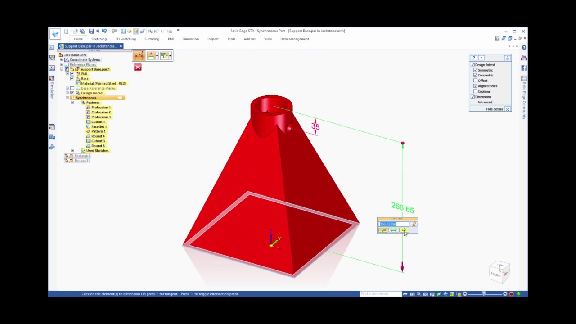Toggle the Dimensions checkbox
Screen dimensions: 576x324
tap(472, 97)
